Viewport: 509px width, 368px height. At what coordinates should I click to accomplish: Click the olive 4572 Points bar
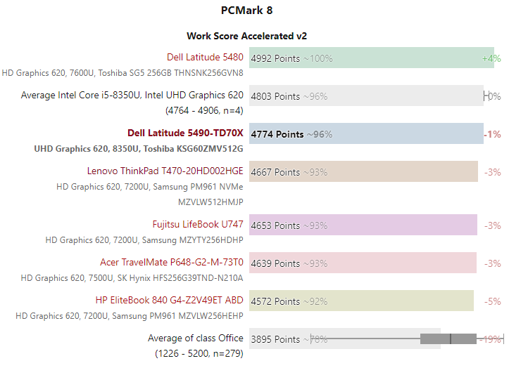[x=361, y=301]
